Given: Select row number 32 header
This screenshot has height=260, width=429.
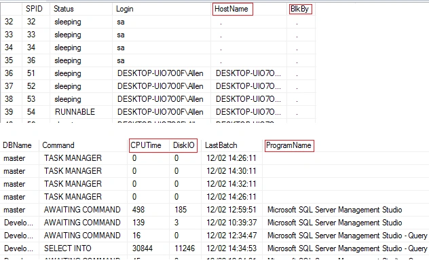Looking at the screenshot, I should pos(9,22).
